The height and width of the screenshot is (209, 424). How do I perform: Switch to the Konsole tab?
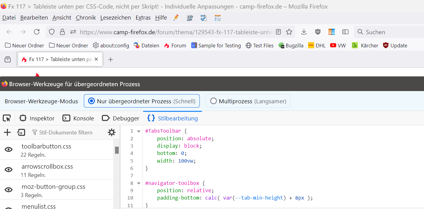coord(78,118)
